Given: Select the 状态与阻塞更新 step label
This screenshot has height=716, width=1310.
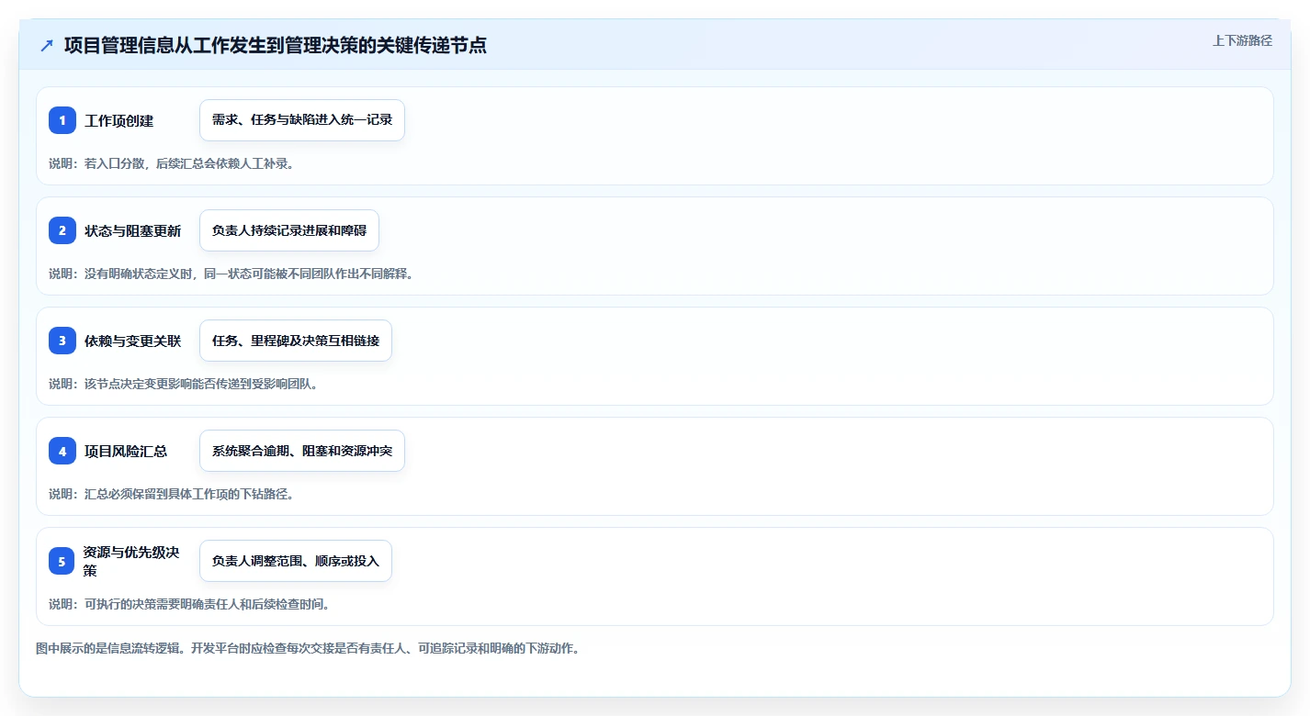Looking at the screenshot, I should coord(133,230).
